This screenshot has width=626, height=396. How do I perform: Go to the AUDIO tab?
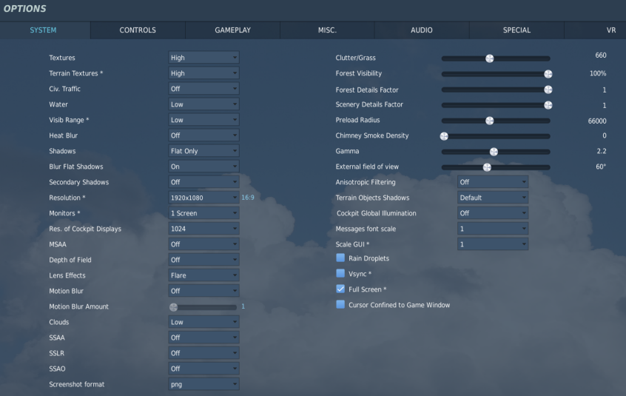point(422,30)
